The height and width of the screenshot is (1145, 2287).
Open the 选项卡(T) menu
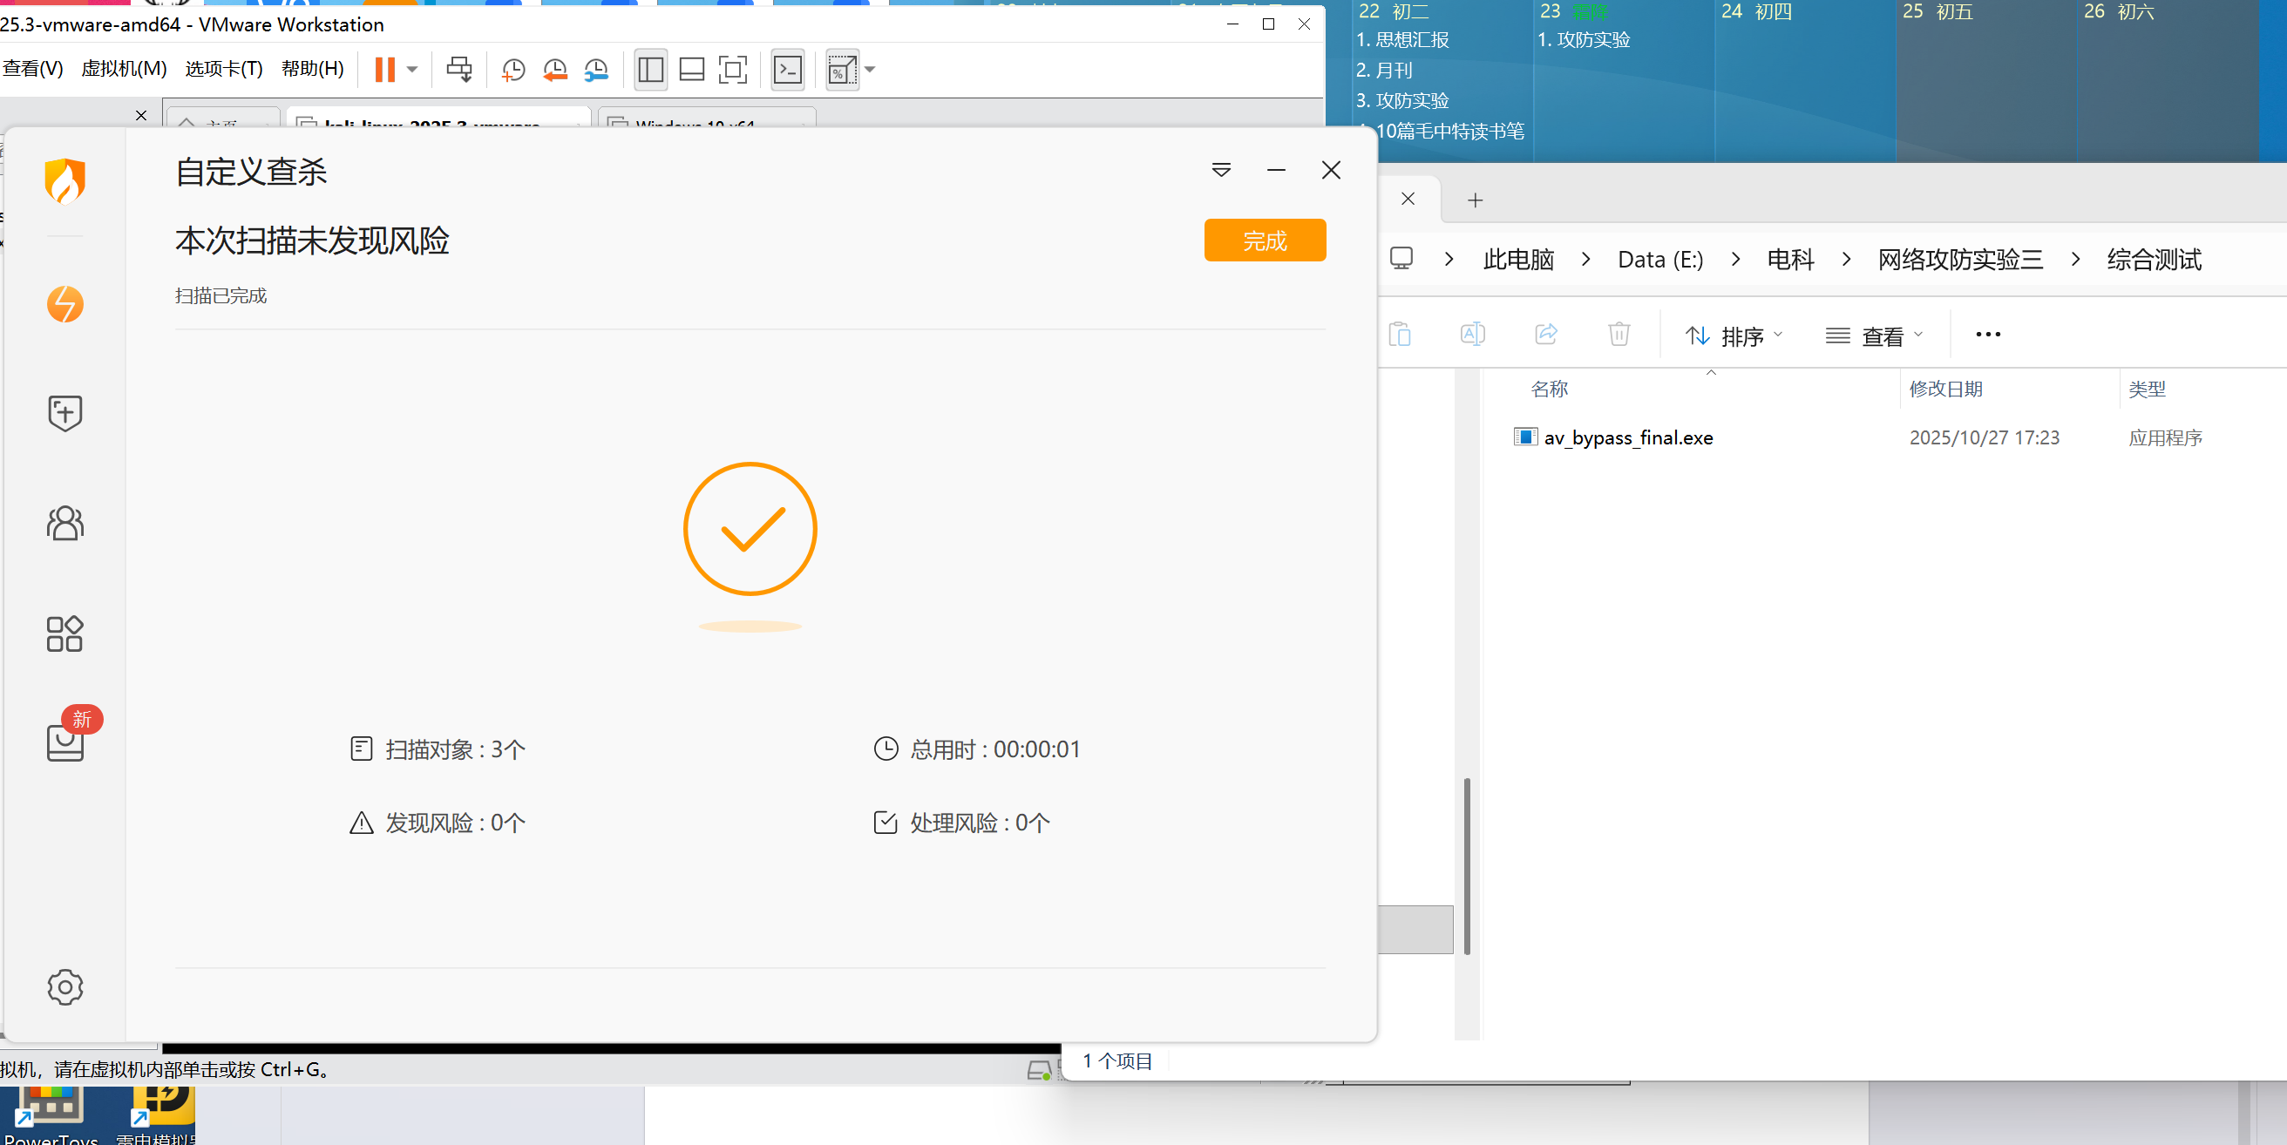point(224,68)
